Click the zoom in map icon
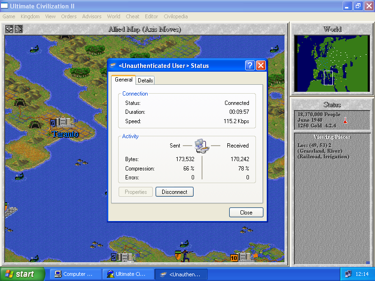Screen dimensions: 375x281 click(x=18, y=29)
